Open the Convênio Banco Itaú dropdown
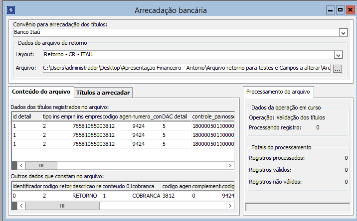The height and width of the screenshot is (221, 357). tap(343, 32)
